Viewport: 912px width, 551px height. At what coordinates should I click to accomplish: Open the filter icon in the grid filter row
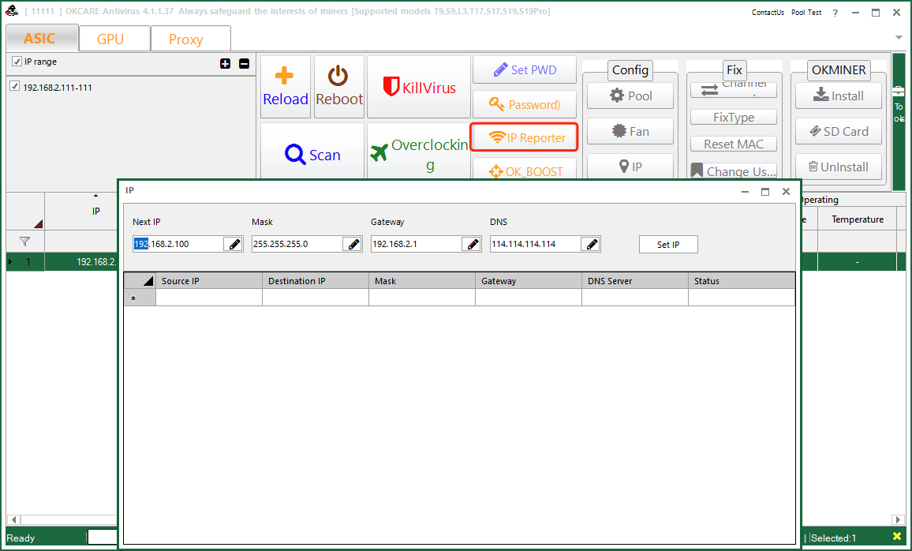(x=24, y=242)
